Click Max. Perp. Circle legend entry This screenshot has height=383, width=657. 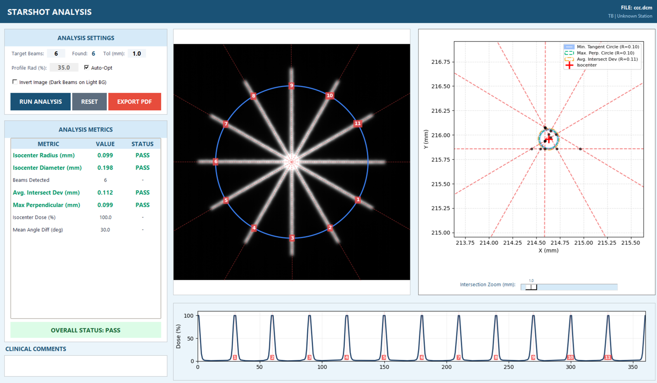coord(599,53)
